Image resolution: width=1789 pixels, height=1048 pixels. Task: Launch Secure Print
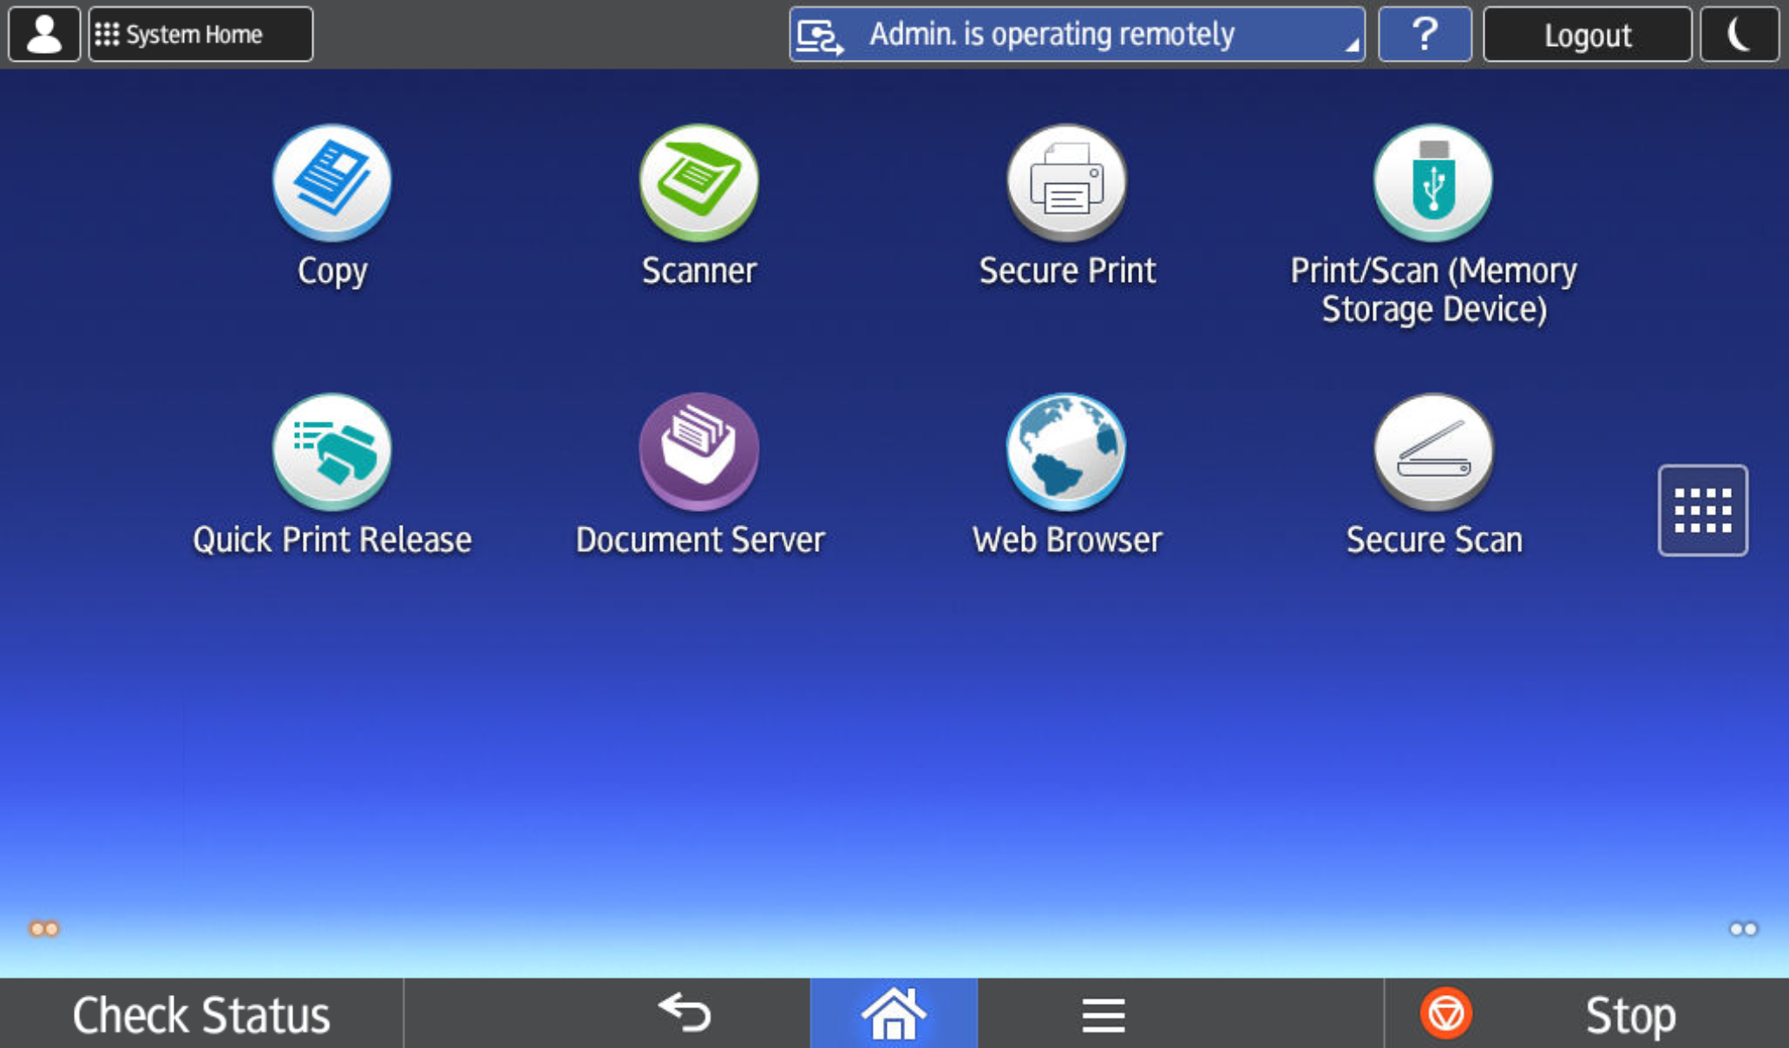point(1066,182)
